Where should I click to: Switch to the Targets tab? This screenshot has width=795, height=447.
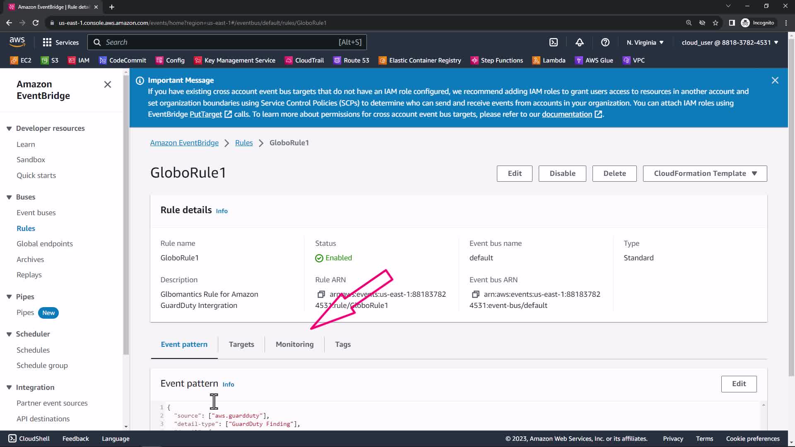[x=241, y=344]
